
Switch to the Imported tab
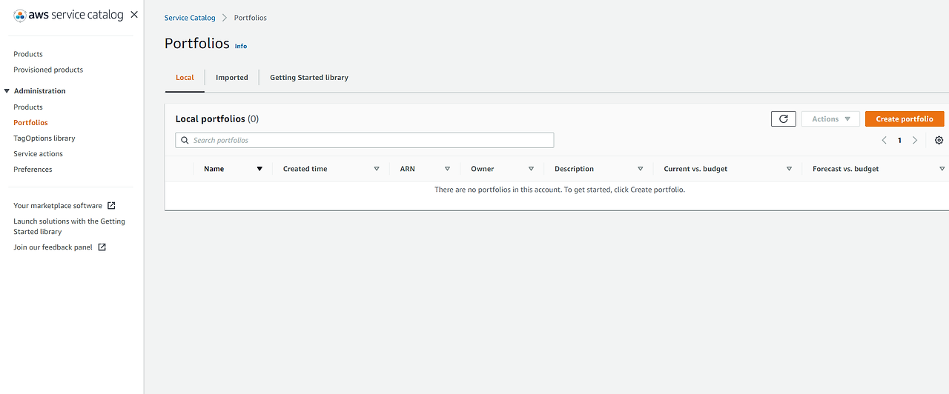232,77
